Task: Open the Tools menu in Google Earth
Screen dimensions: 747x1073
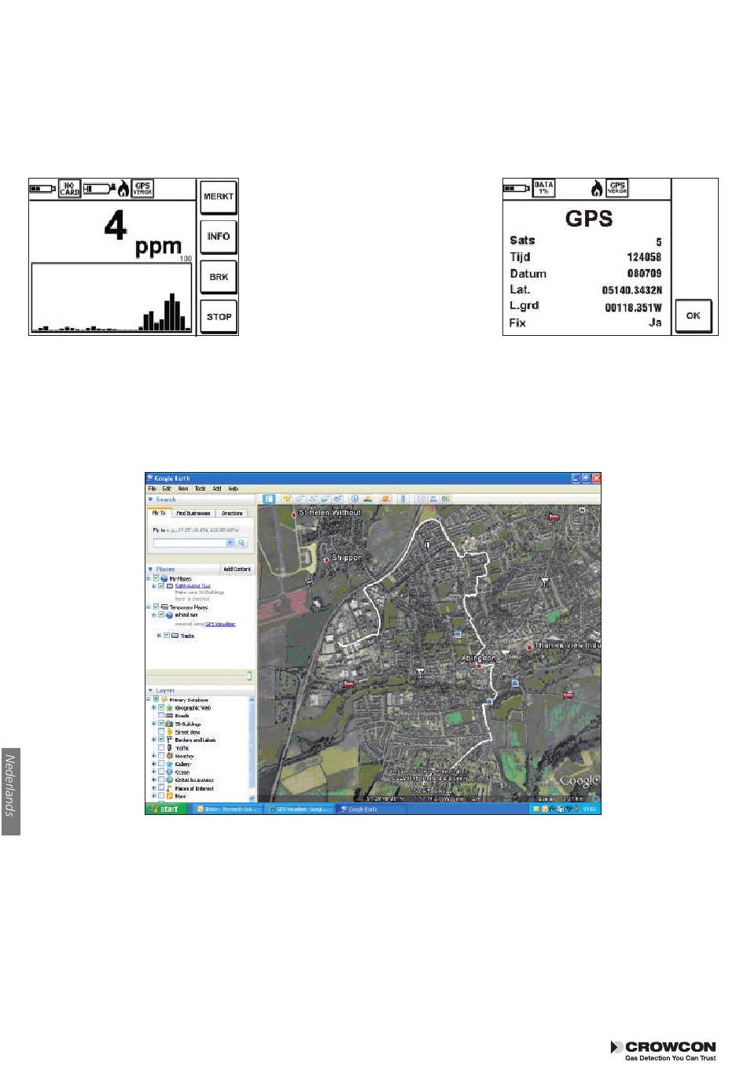Action: click(201, 489)
